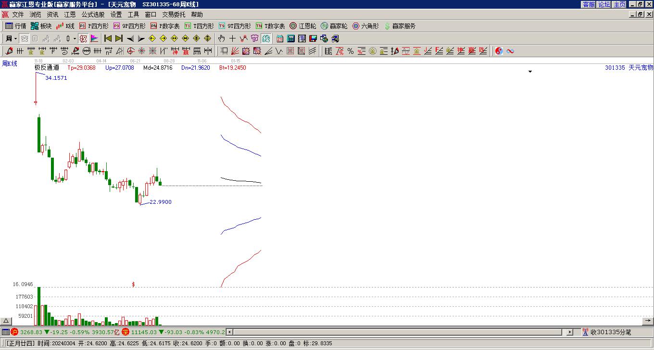Open the 工具 menu
The image size is (654, 350).
(133, 14)
